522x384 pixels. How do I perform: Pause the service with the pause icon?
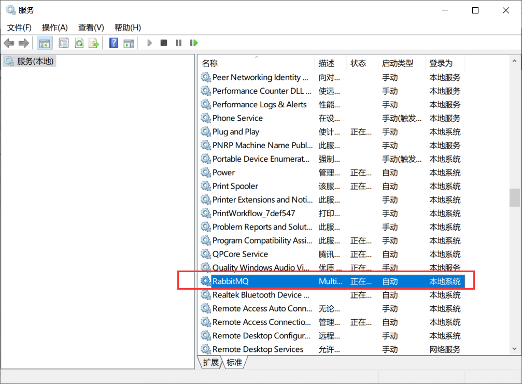(179, 43)
